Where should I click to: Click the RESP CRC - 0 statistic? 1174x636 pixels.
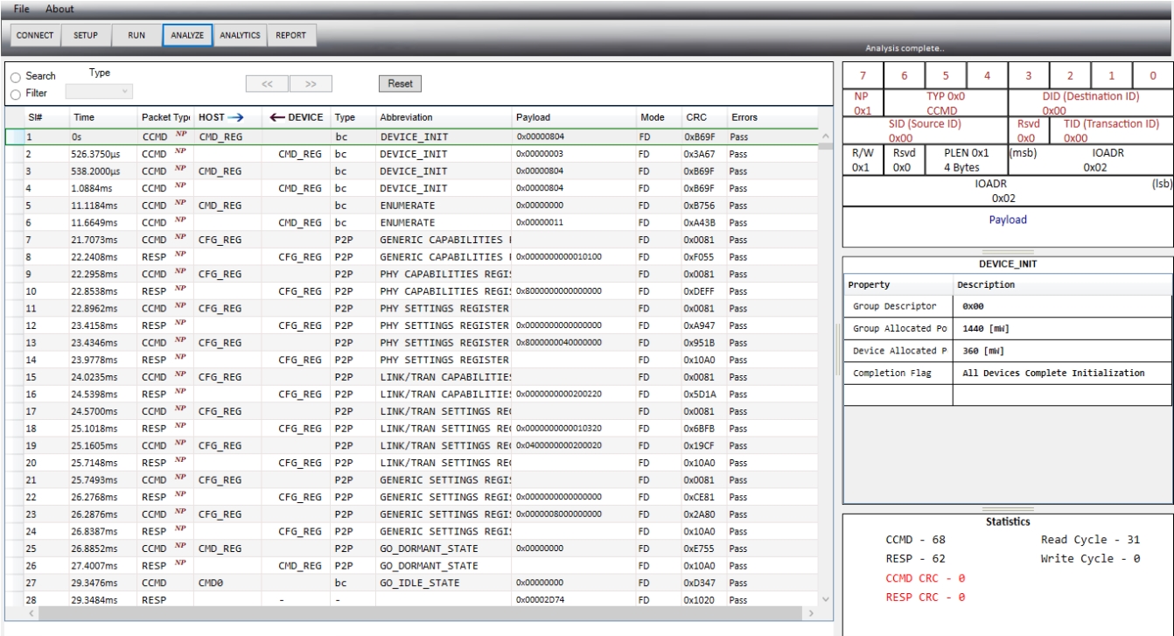[x=925, y=597]
